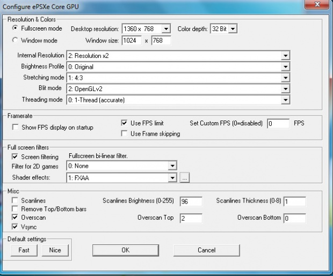The image size is (333, 276).
Task: Expand the Brightness Profile dropdown
Action: click(178, 67)
